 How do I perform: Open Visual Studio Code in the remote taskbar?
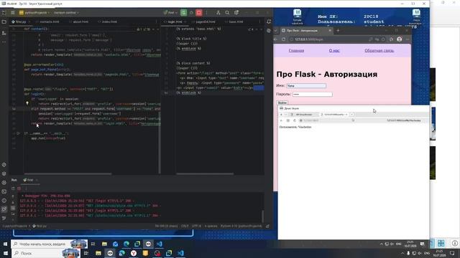tap(160, 244)
